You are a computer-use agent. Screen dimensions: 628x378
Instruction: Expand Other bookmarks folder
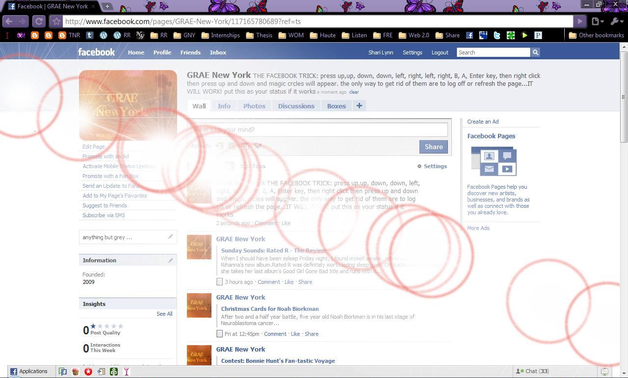596,35
